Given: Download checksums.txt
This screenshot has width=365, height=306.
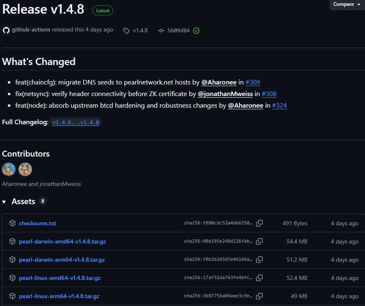Looking at the screenshot, I should coord(37,223).
